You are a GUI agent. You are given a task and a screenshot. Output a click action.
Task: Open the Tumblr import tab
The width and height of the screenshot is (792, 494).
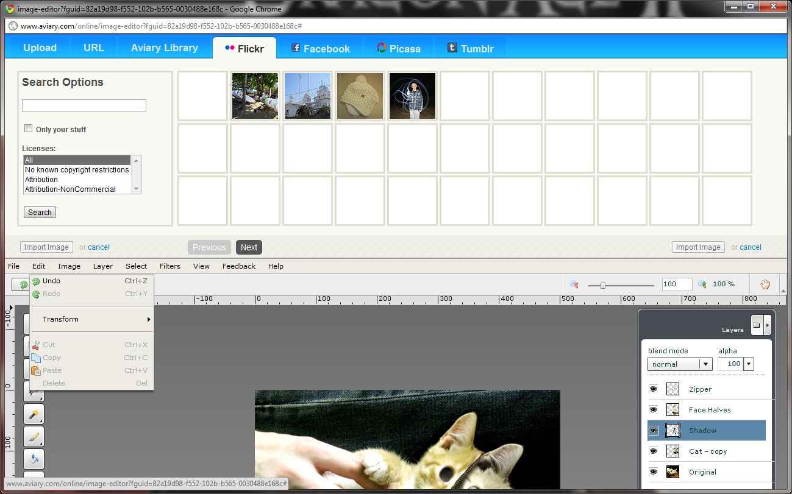[470, 48]
